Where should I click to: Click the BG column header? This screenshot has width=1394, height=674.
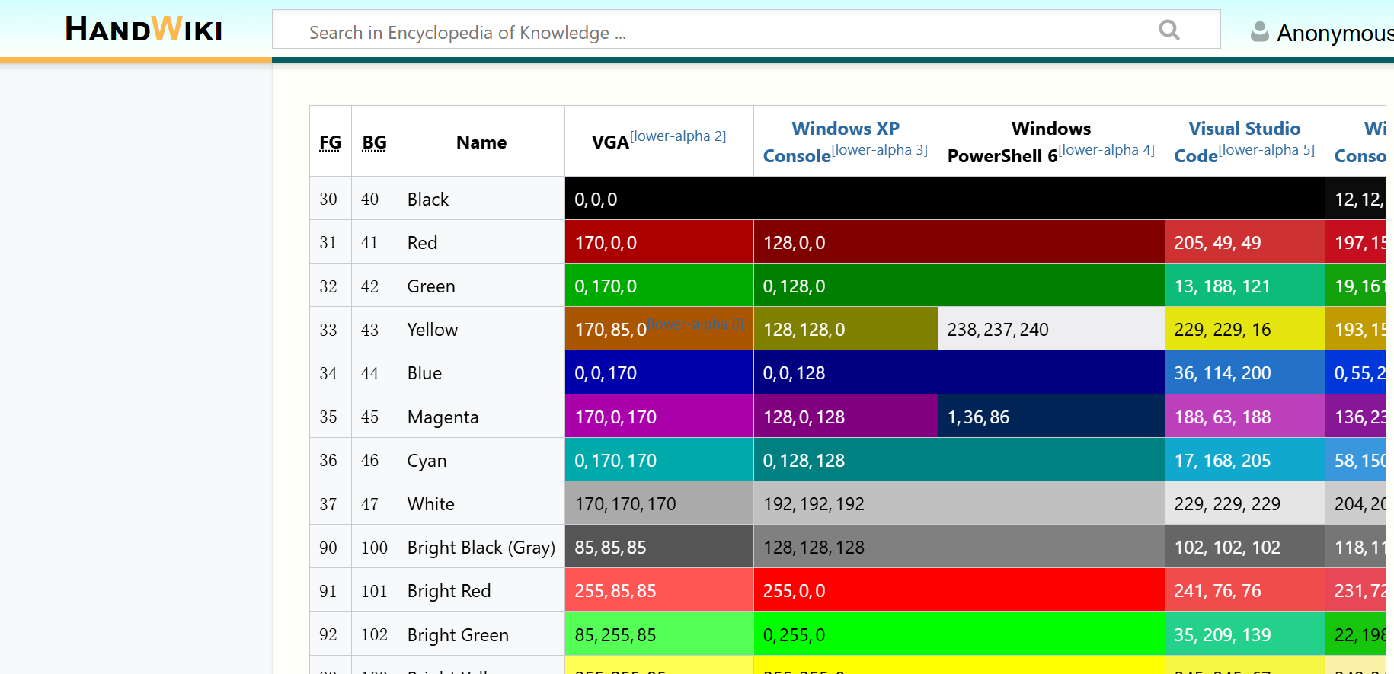coord(374,142)
